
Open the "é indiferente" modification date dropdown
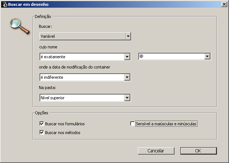click(82, 77)
